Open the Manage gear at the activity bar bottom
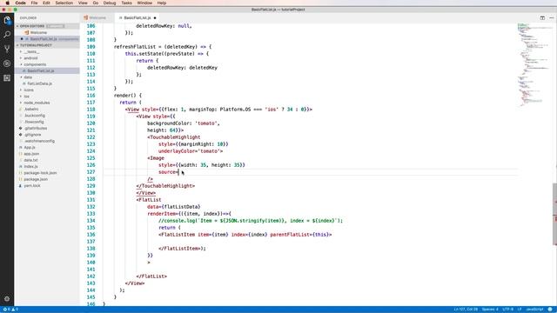The height and width of the screenshot is (313, 557). (7, 299)
